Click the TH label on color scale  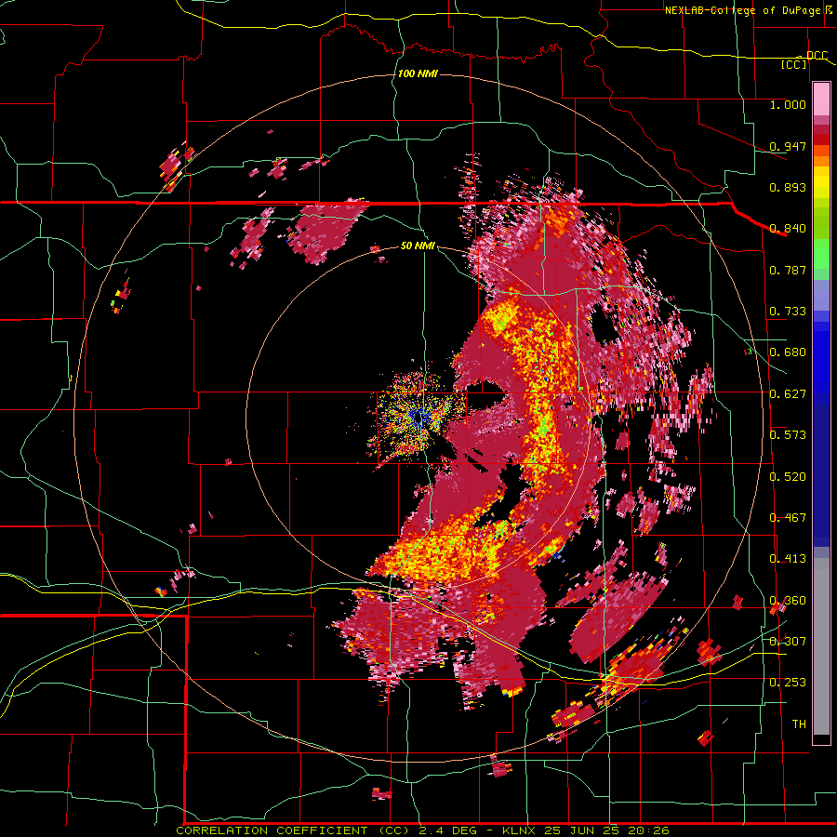click(799, 724)
